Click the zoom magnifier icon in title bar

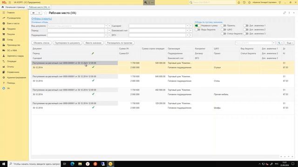click(x=146, y=2)
